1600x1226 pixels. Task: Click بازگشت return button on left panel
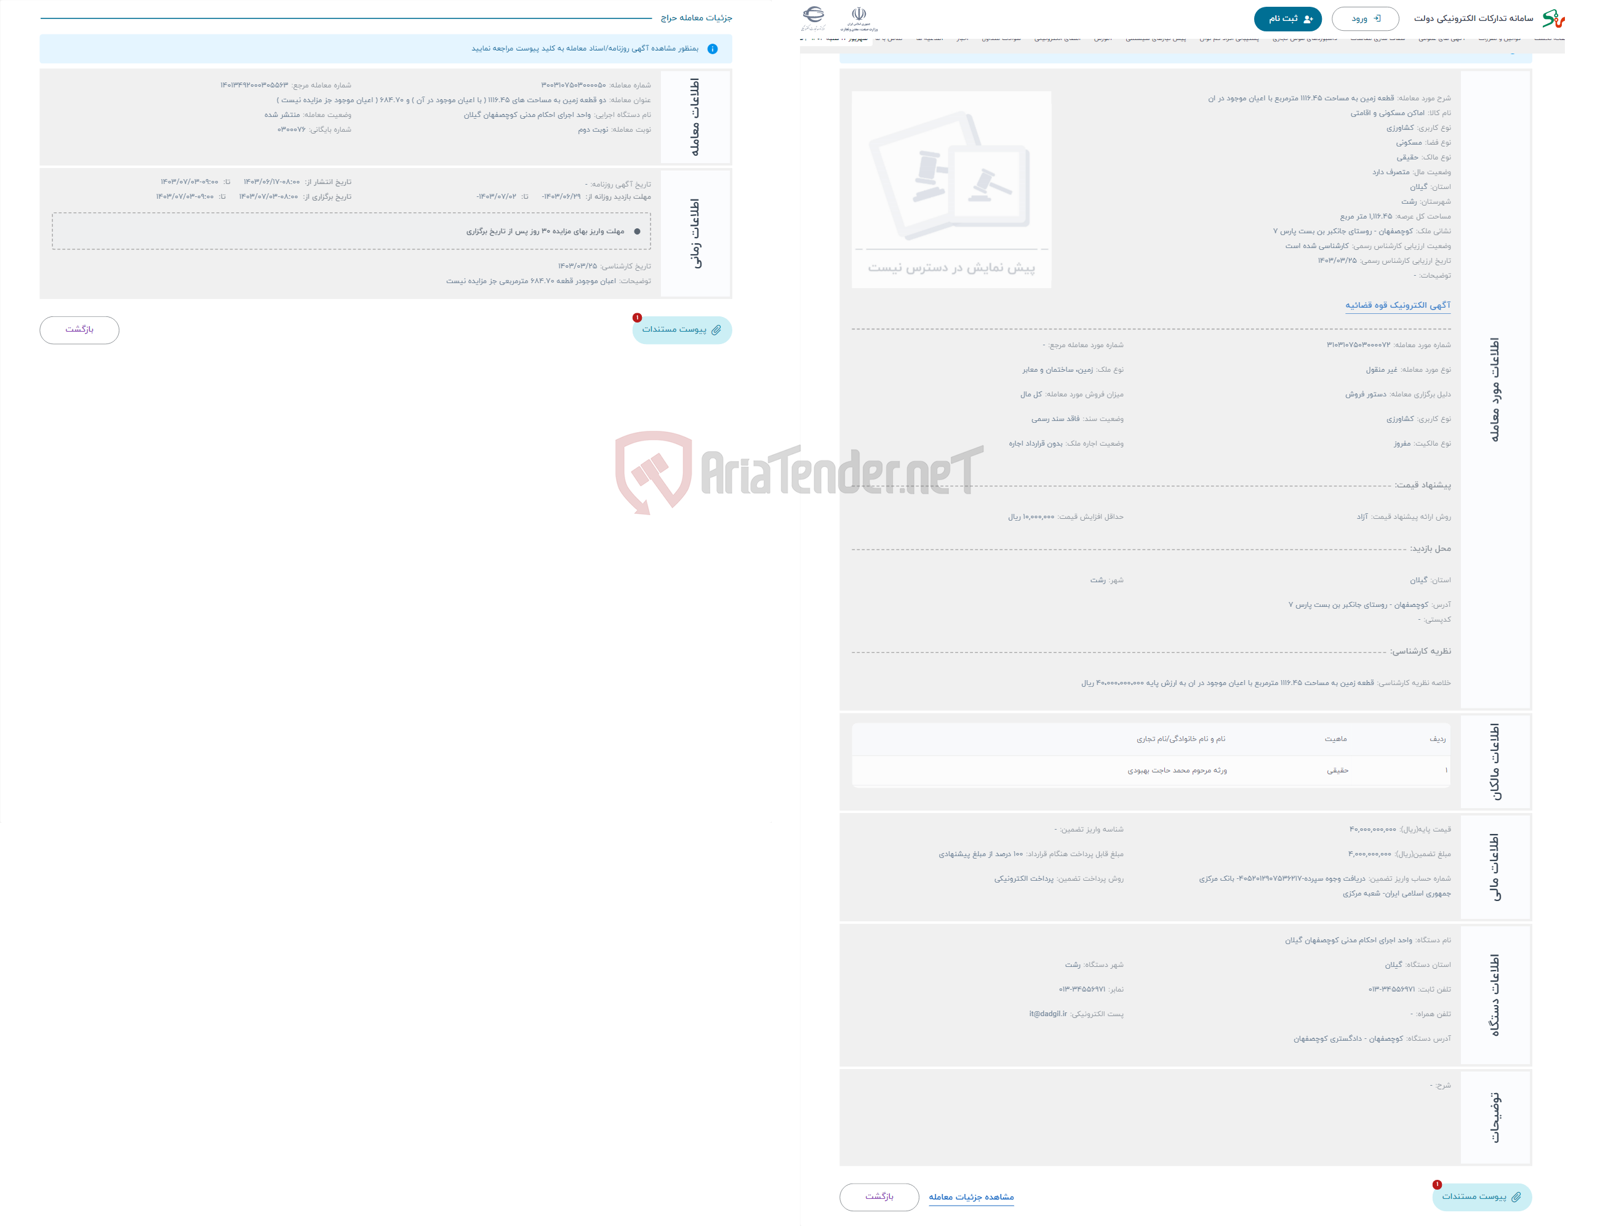(x=81, y=331)
